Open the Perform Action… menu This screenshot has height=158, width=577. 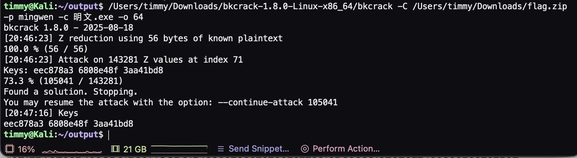pos(346,149)
